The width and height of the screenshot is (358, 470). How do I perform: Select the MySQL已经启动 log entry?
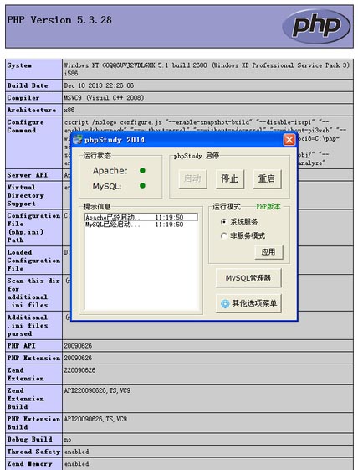coord(141,225)
